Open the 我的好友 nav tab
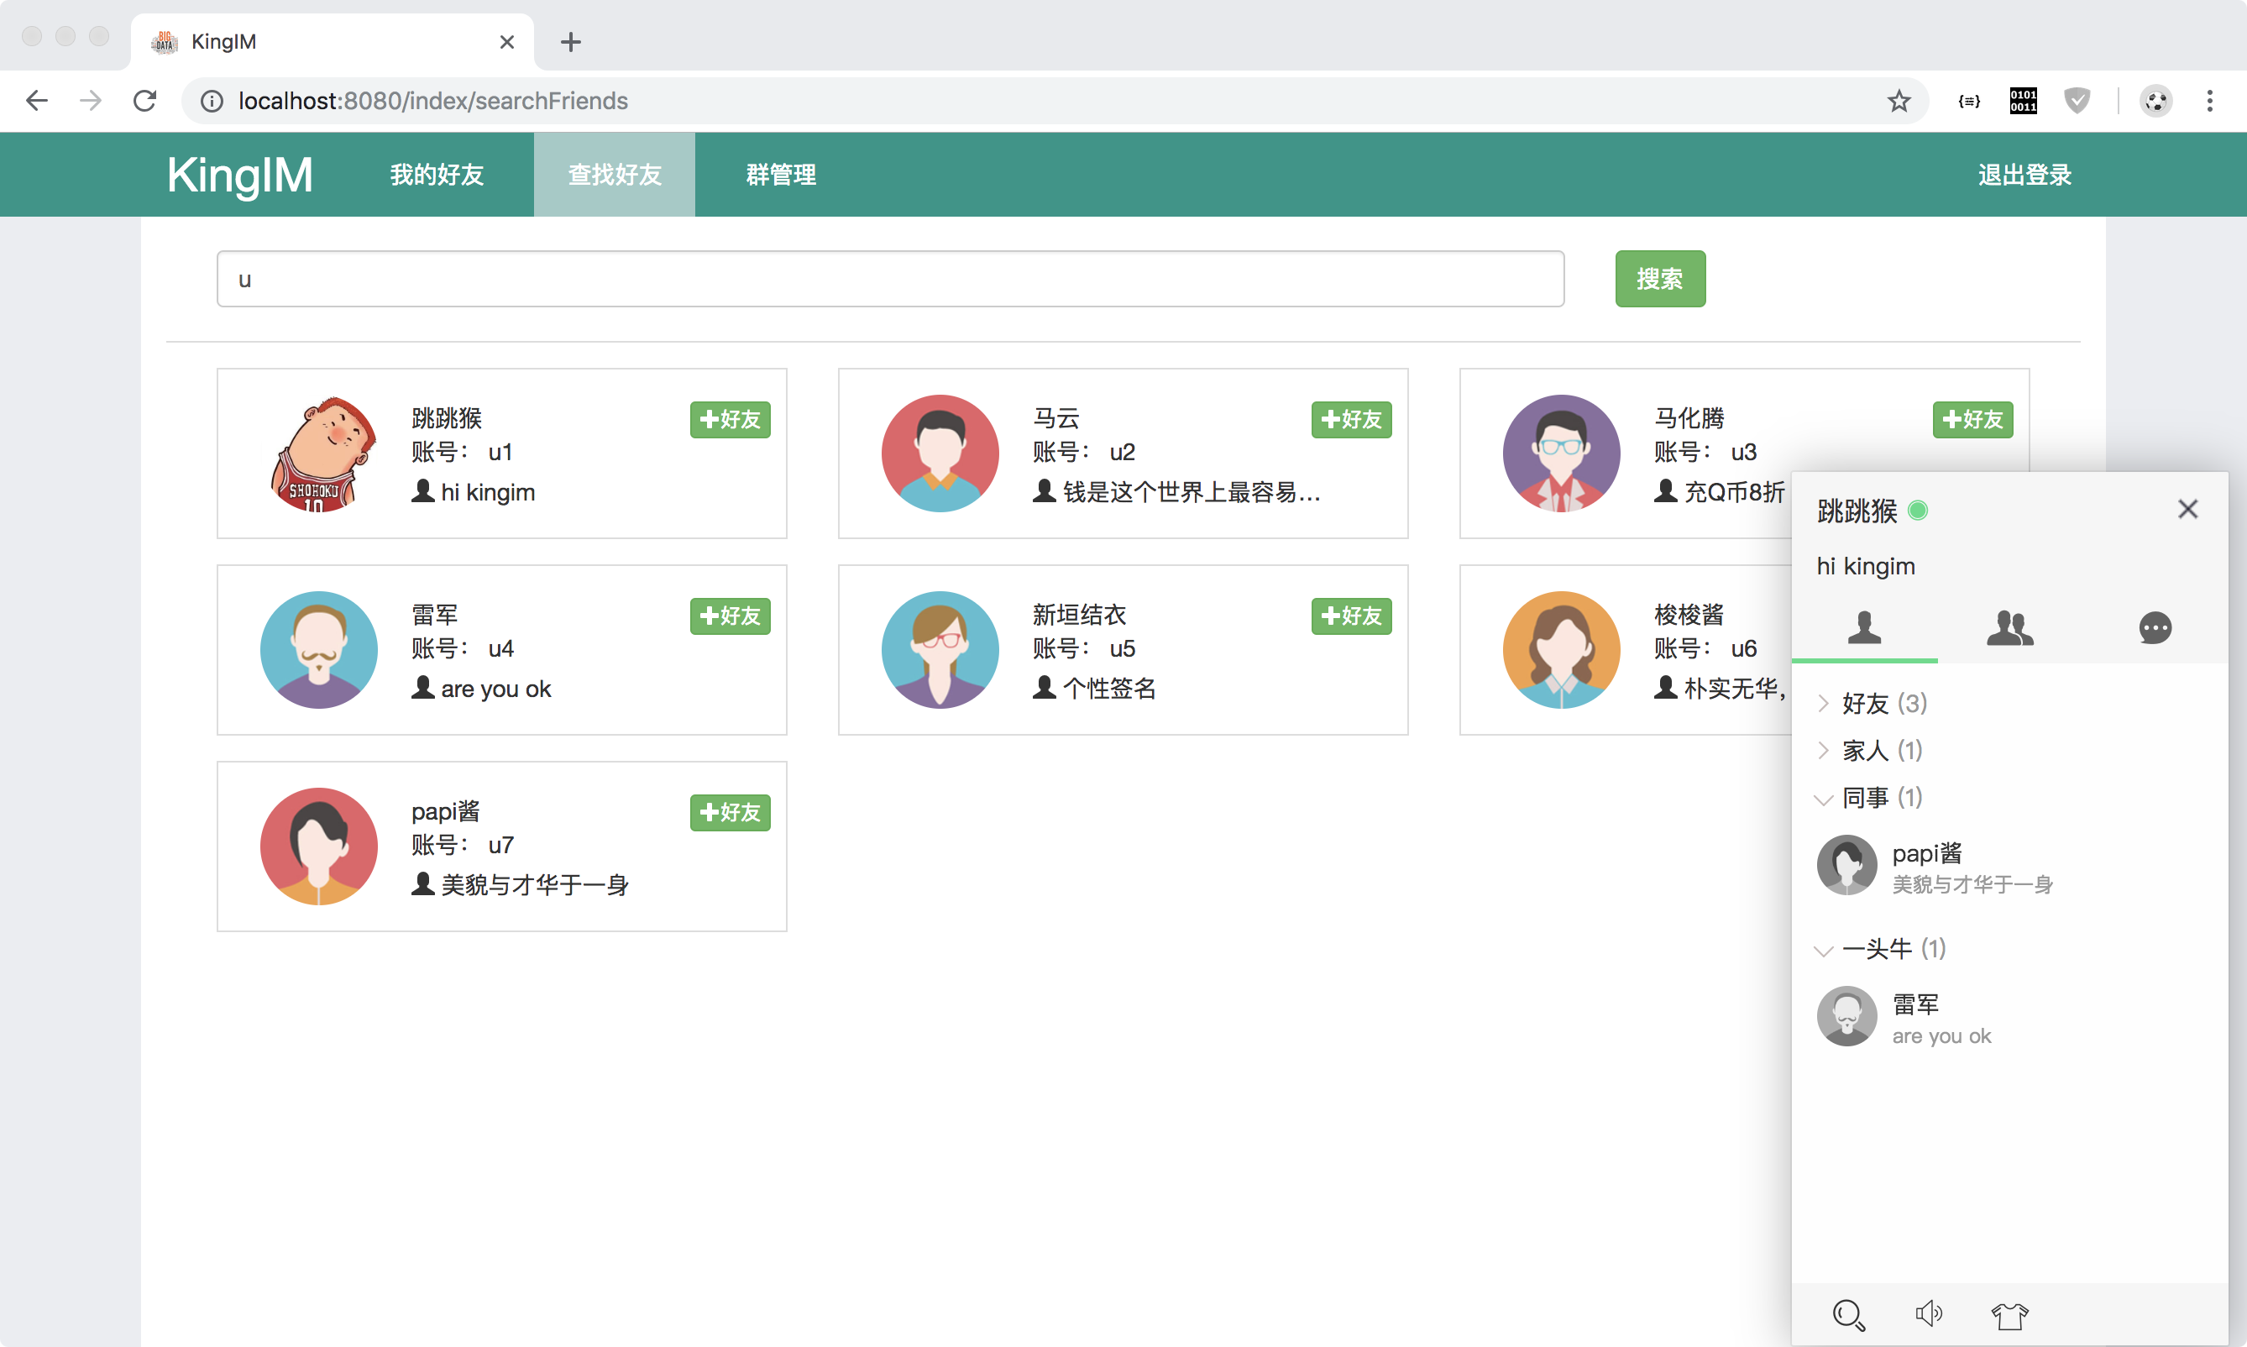2247x1347 pixels. [437, 175]
